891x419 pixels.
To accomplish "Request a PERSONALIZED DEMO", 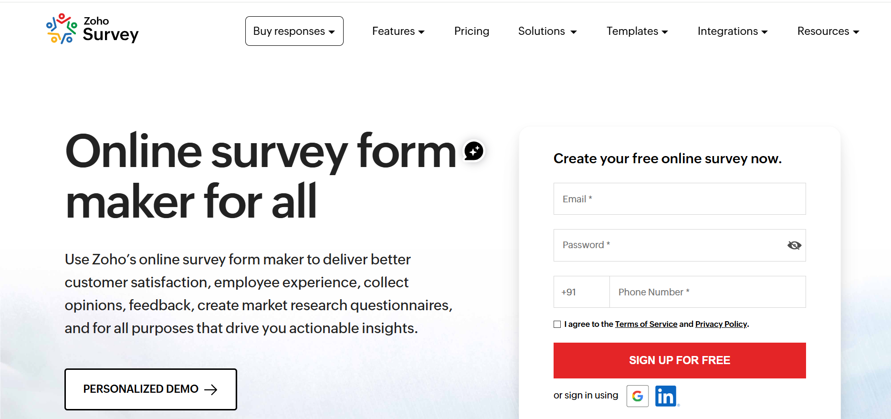I will (x=150, y=389).
